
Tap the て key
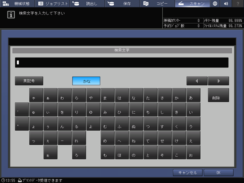[x=151, y=138]
